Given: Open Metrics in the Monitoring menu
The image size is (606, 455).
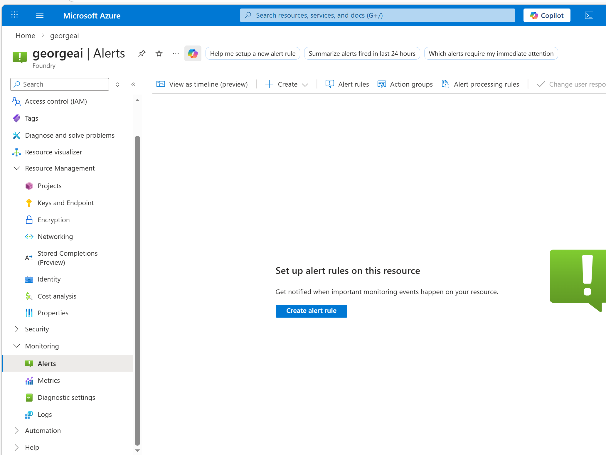Looking at the screenshot, I should coord(49,380).
